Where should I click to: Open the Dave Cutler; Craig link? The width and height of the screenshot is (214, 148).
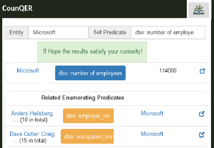pos(32,134)
